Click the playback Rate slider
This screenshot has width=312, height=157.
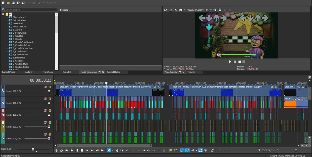(33, 149)
